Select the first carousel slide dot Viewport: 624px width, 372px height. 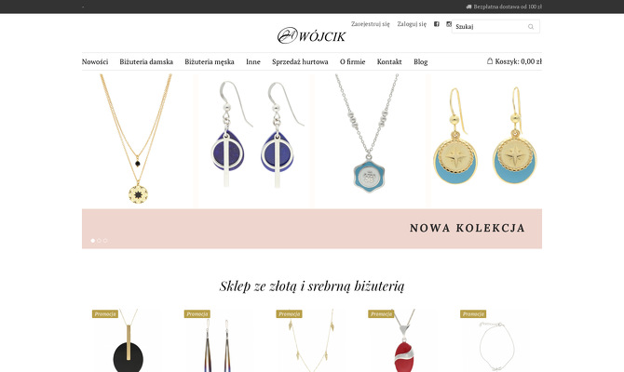pos(93,241)
